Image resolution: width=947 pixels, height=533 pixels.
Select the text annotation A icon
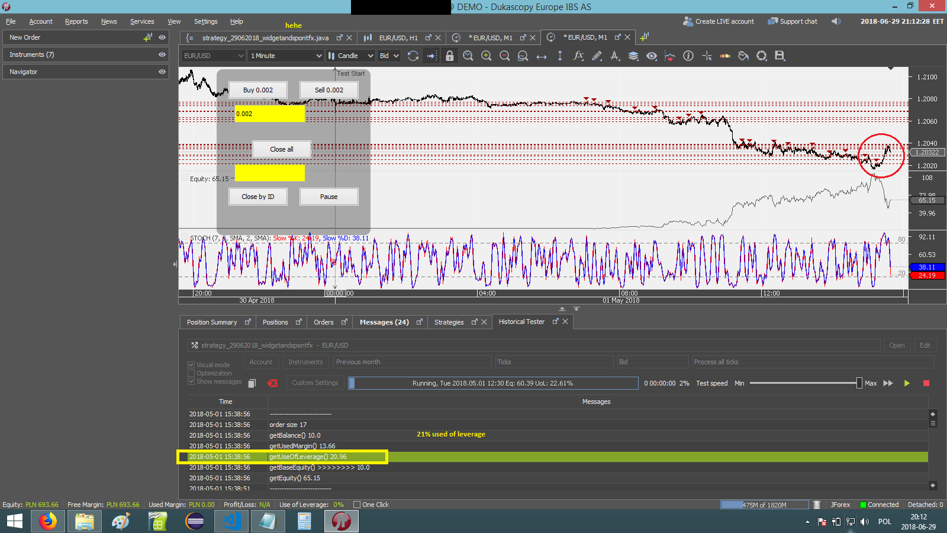click(x=615, y=56)
